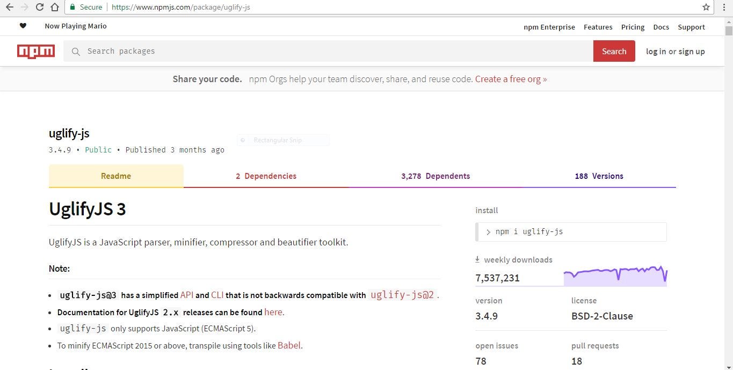Viewport: 733px width, 370px height.
Task: Open the CLI link in note
Action: click(217, 295)
